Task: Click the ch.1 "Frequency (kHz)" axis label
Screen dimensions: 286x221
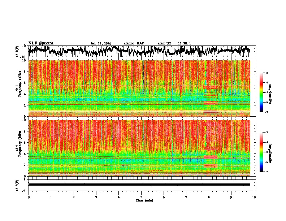Action: pos(20,84)
